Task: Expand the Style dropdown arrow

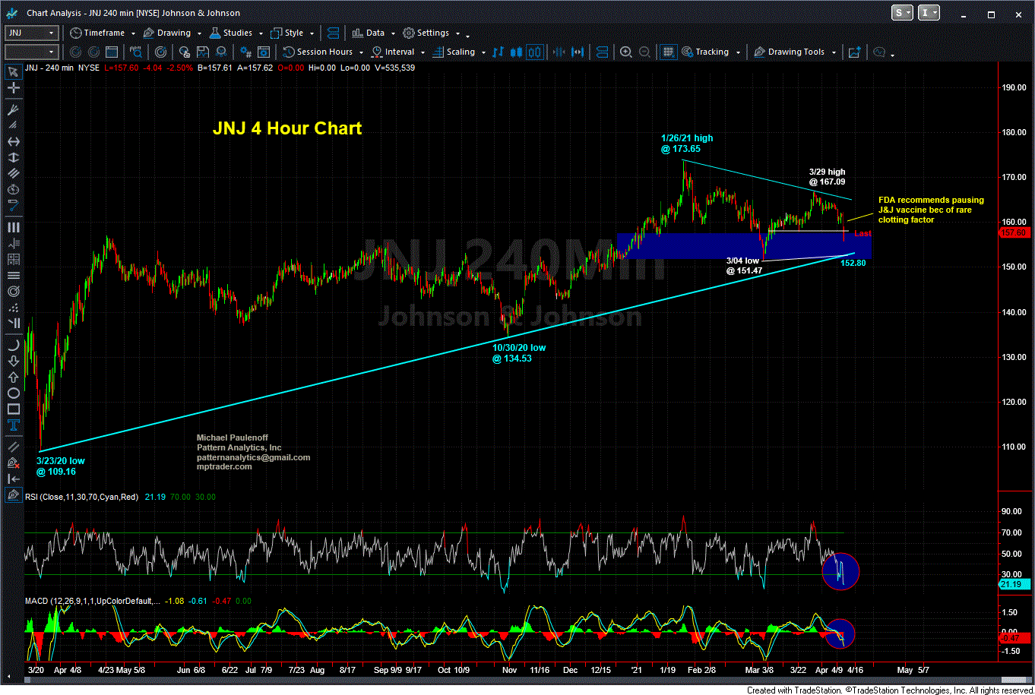Action: pyautogui.click(x=312, y=33)
